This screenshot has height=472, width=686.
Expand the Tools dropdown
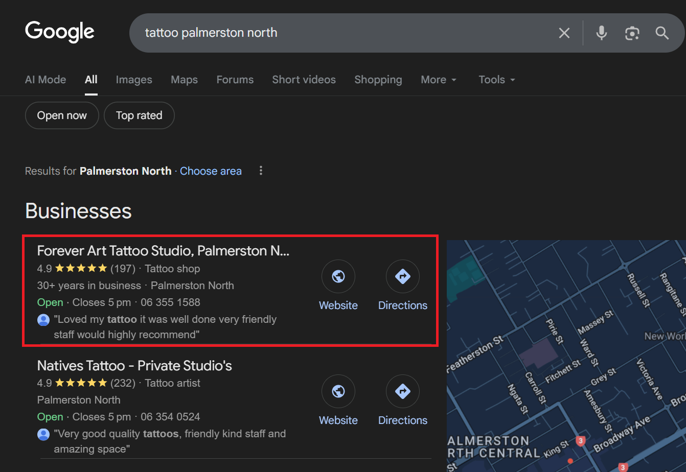[496, 80]
